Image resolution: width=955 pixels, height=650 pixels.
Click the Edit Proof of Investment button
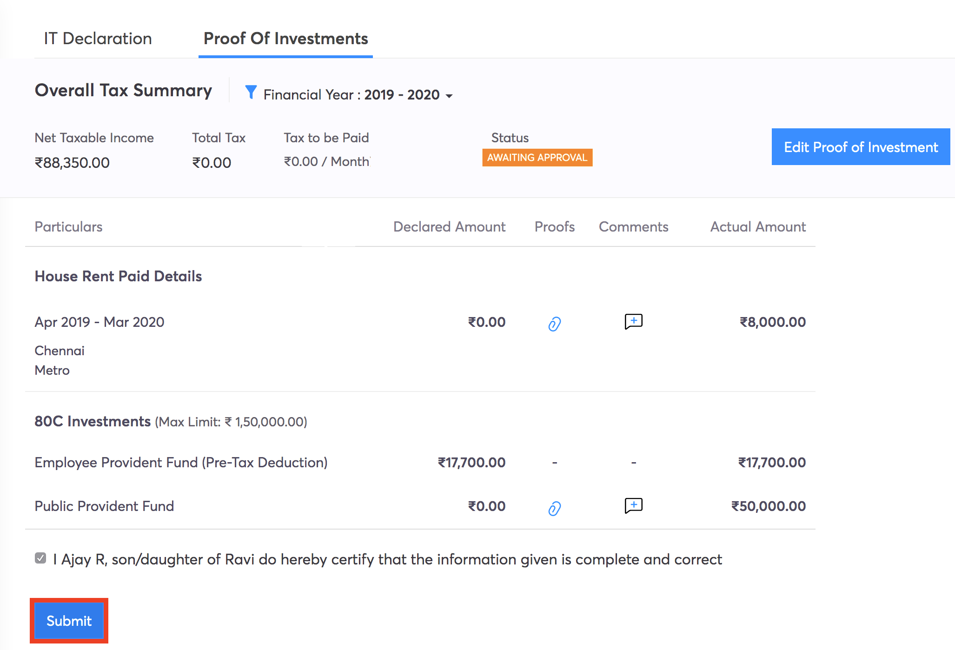pos(861,147)
